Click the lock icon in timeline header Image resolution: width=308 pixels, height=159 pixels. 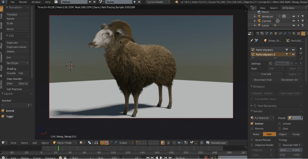click(x=65, y=157)
